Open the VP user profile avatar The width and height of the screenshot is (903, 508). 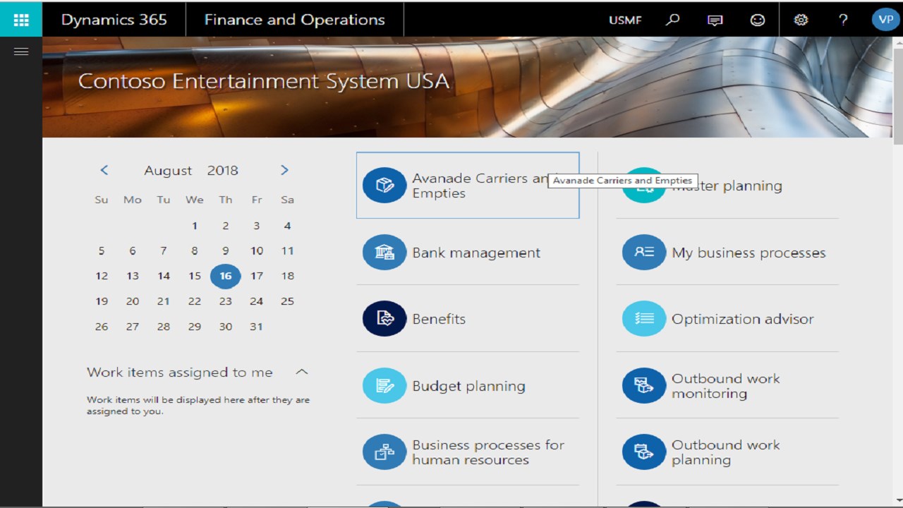click(x=885, y=19)
